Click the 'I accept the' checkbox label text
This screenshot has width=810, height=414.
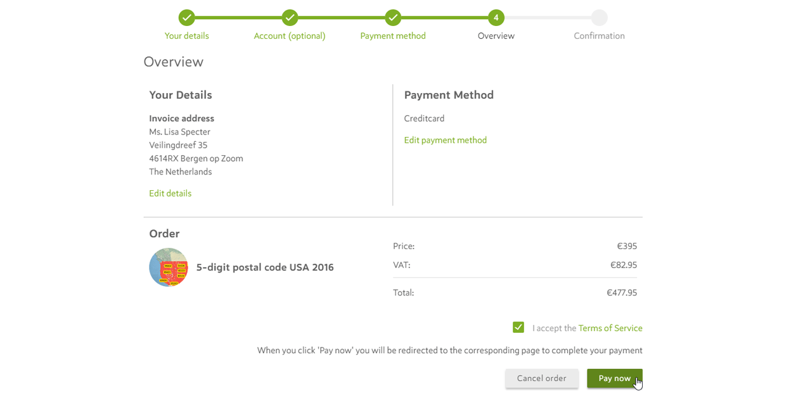coord(555,328)
